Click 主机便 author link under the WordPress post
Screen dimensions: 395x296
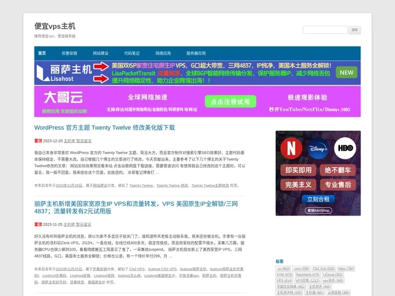(x=69, y=141)
